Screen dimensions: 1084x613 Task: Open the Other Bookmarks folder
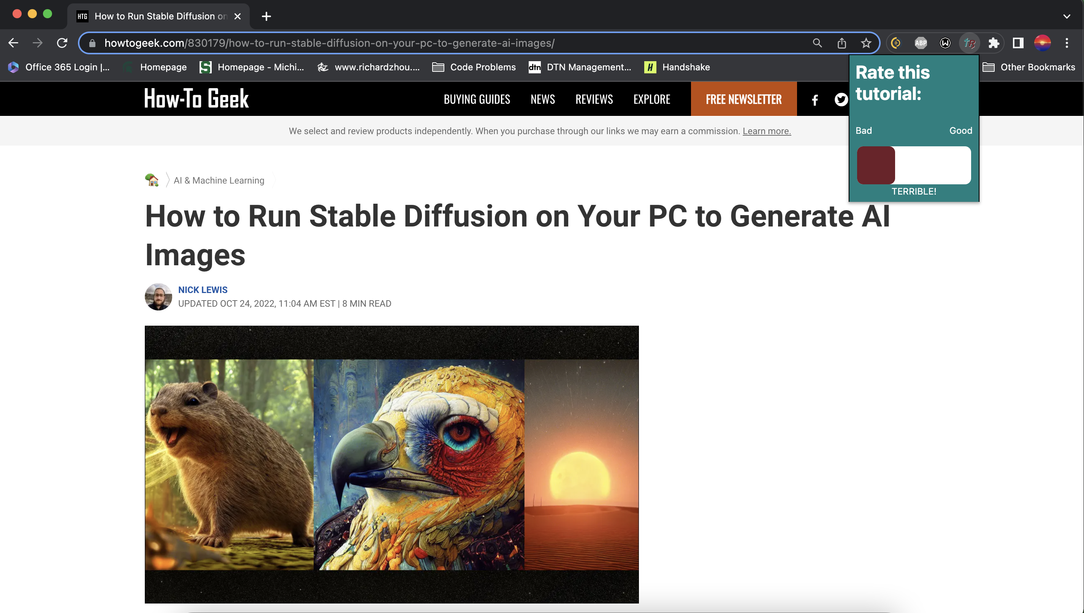(x=1029, y=67)
